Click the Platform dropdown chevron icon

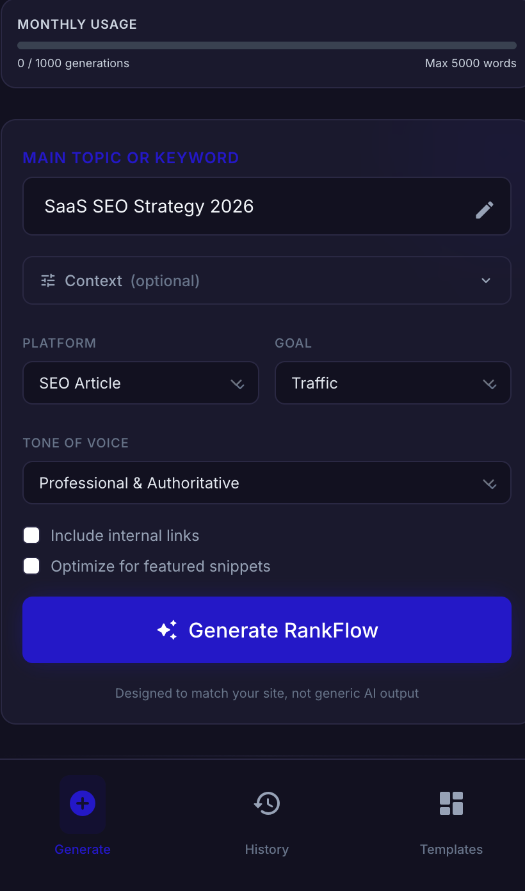click(238, 384)
